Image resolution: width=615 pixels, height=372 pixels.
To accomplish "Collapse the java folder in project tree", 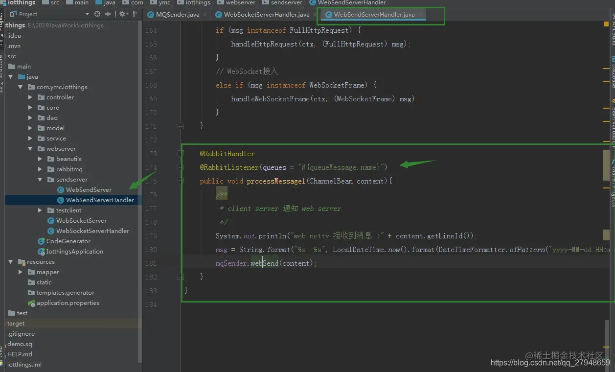I will 11,77.
